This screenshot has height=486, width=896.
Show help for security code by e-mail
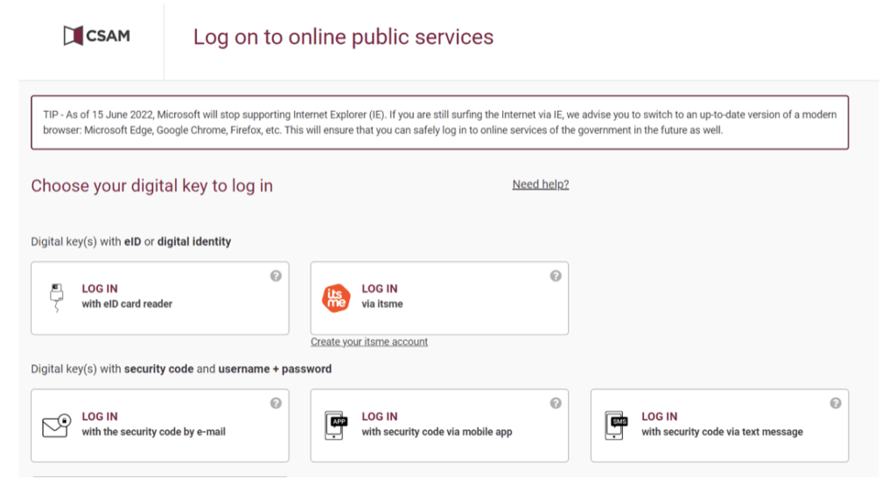[x=276, y=403]
